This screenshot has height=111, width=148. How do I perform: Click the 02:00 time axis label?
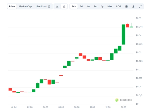(x=30, y=107)
